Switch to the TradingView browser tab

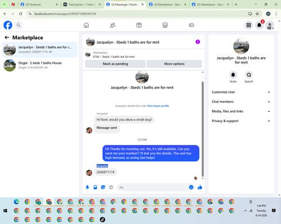point(83,4)
